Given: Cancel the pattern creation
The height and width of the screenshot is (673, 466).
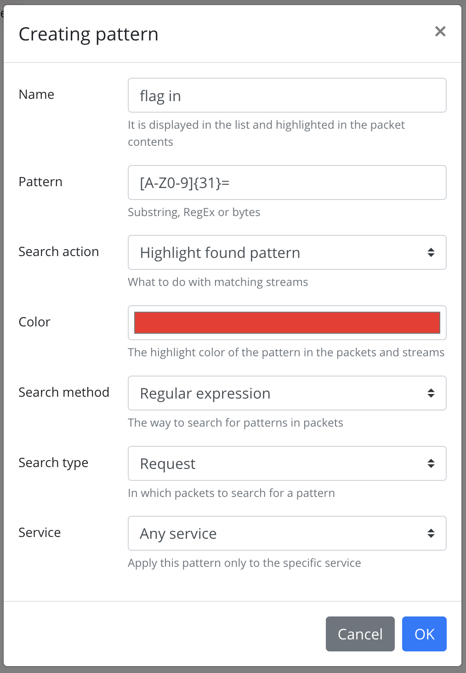Looking at the screenshot, I should coord(360,634).
